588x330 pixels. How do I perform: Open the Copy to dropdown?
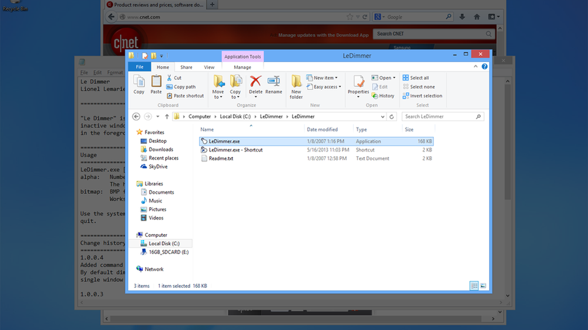[235, 95]
